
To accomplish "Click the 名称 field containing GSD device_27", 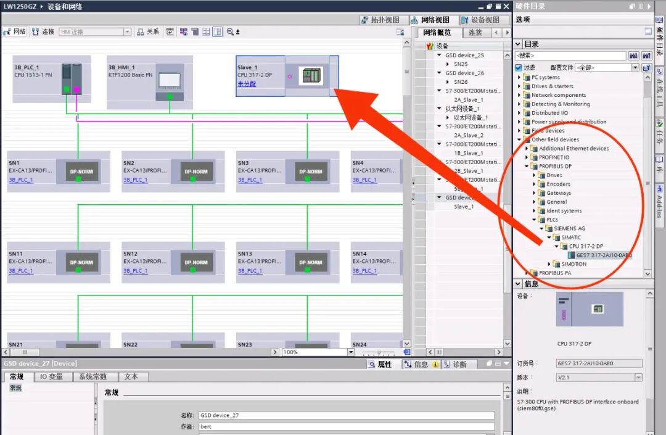I will click(347, 415).
